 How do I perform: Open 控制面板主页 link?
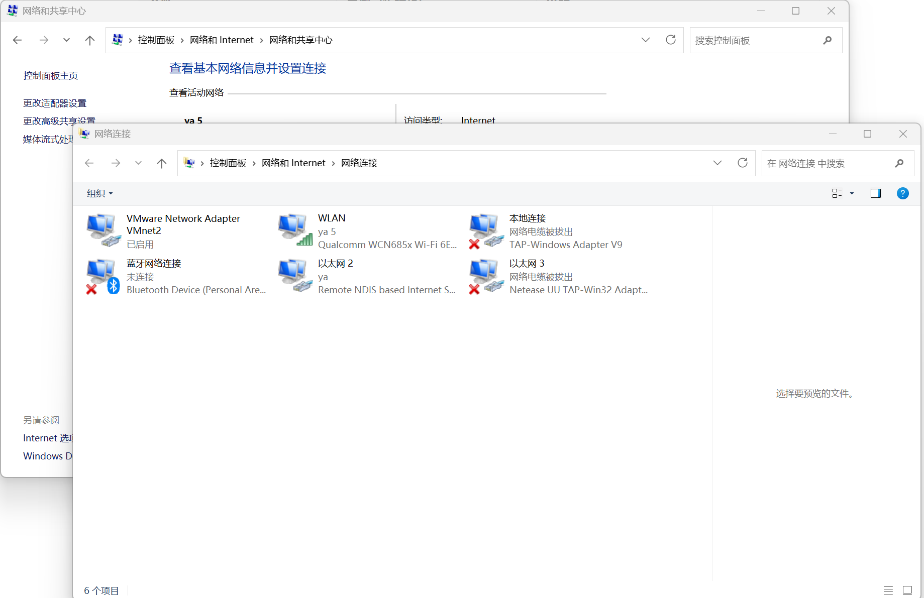(x=50, y=76)
